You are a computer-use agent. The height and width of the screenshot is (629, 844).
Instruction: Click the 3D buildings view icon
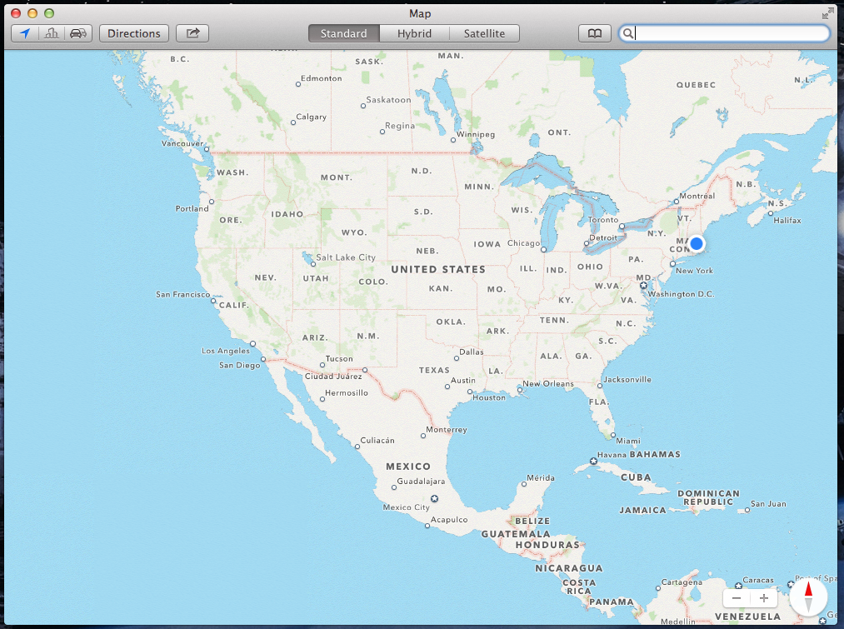pos(52,33)
